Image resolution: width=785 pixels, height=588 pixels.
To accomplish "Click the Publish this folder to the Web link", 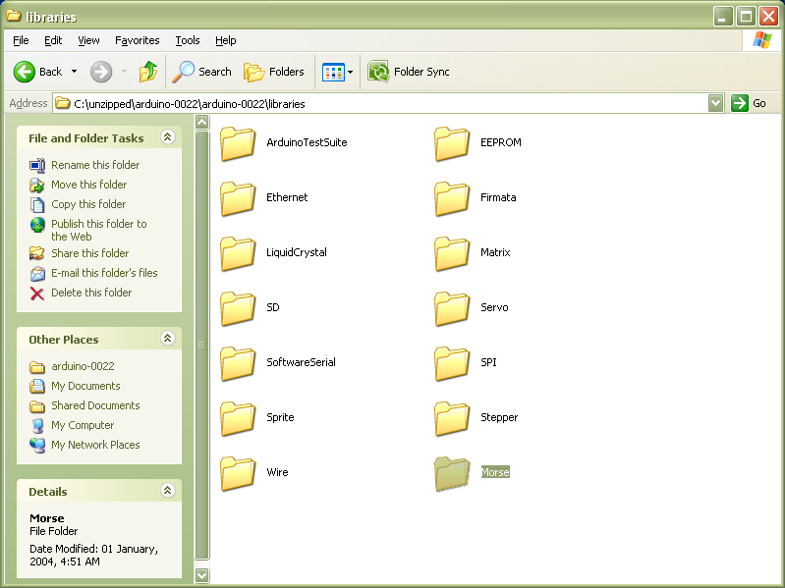I will coord(99,230).
